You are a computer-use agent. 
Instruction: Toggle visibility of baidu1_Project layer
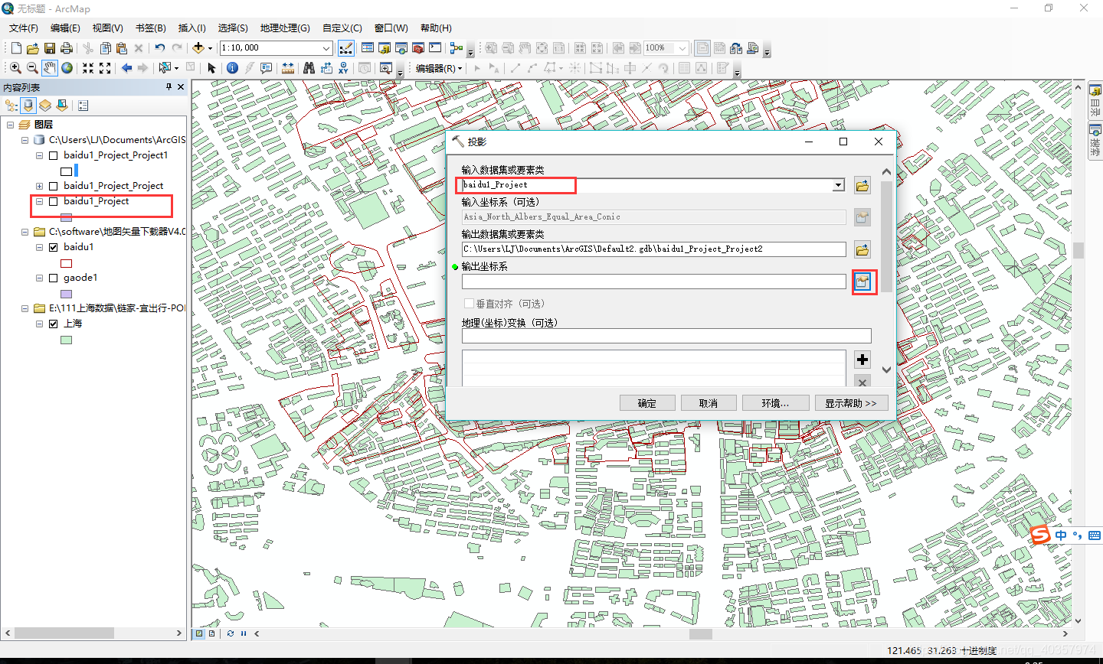[54, 202]
